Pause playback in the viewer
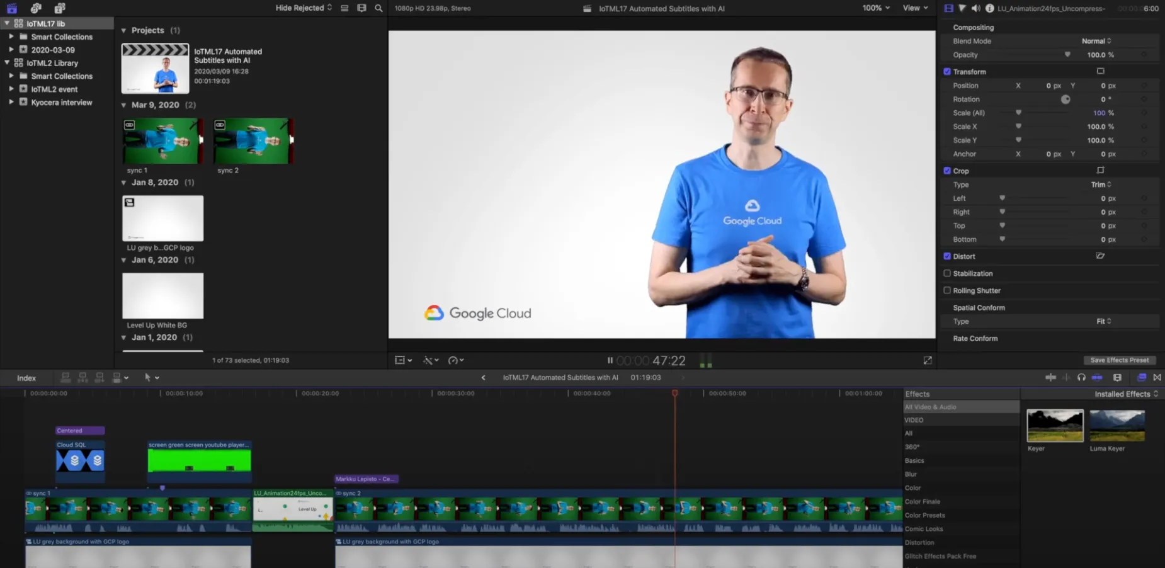This screenshot has width=1165, height=568. click(x=610, y=360)
